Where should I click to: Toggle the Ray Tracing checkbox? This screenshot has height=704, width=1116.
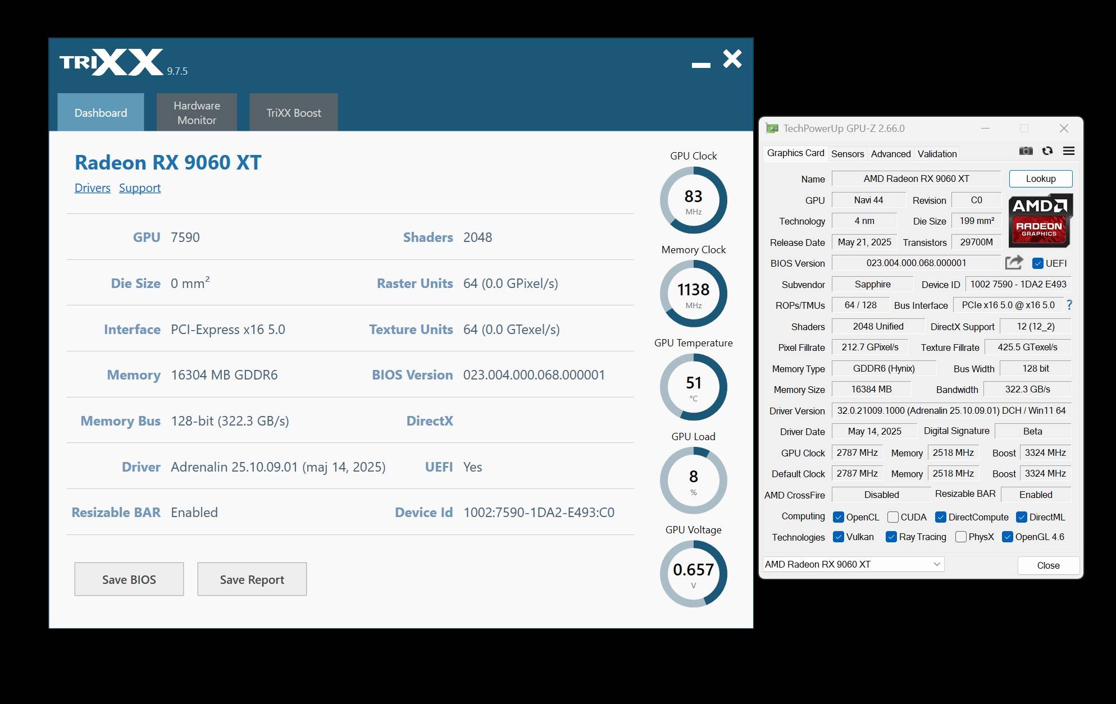tap(891, 537)
